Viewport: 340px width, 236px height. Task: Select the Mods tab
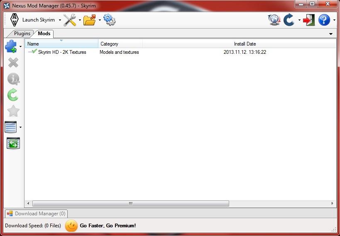44,34
